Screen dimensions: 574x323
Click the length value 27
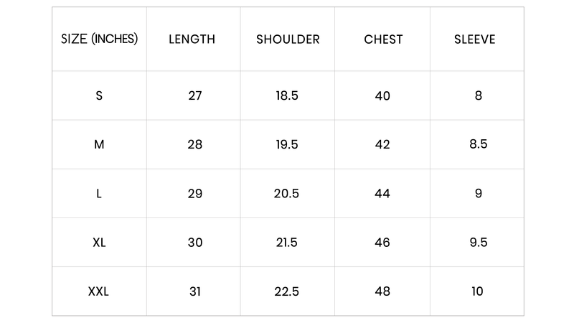tap(195, 95)
